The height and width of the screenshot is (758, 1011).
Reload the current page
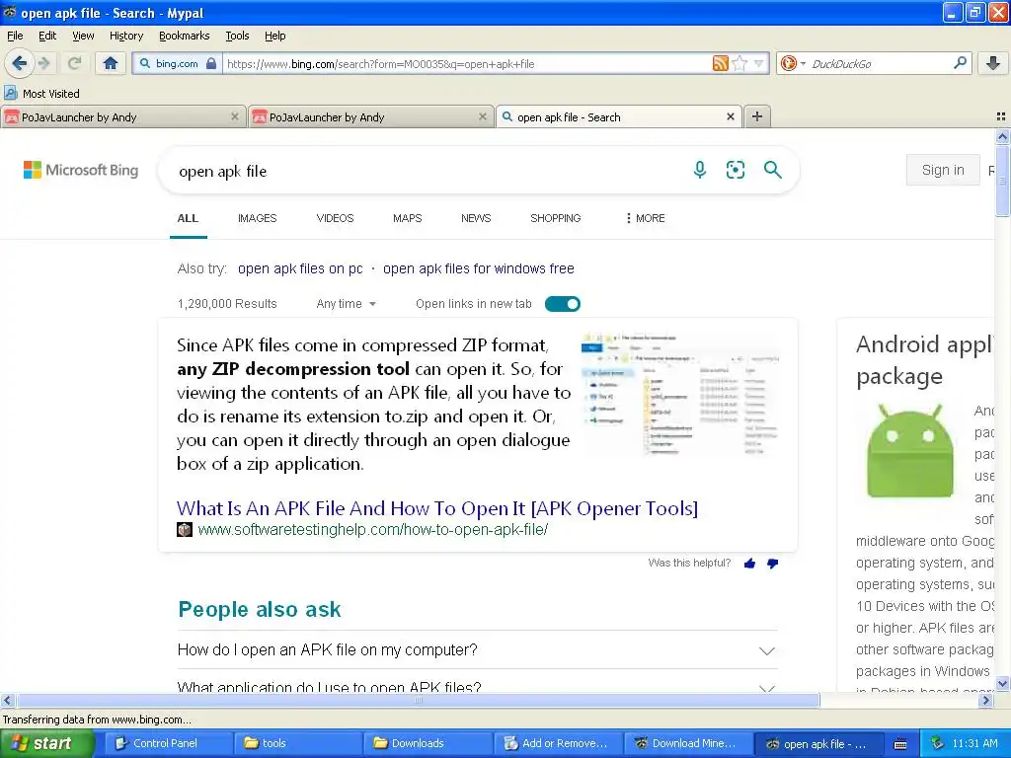[74, 63]
